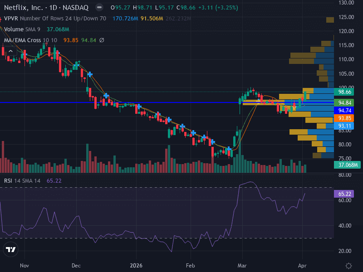The height and width of the screenshot is (272, 363).
Task: Click the 40.00 RSI scale label
Action: [x=345, y=225]
